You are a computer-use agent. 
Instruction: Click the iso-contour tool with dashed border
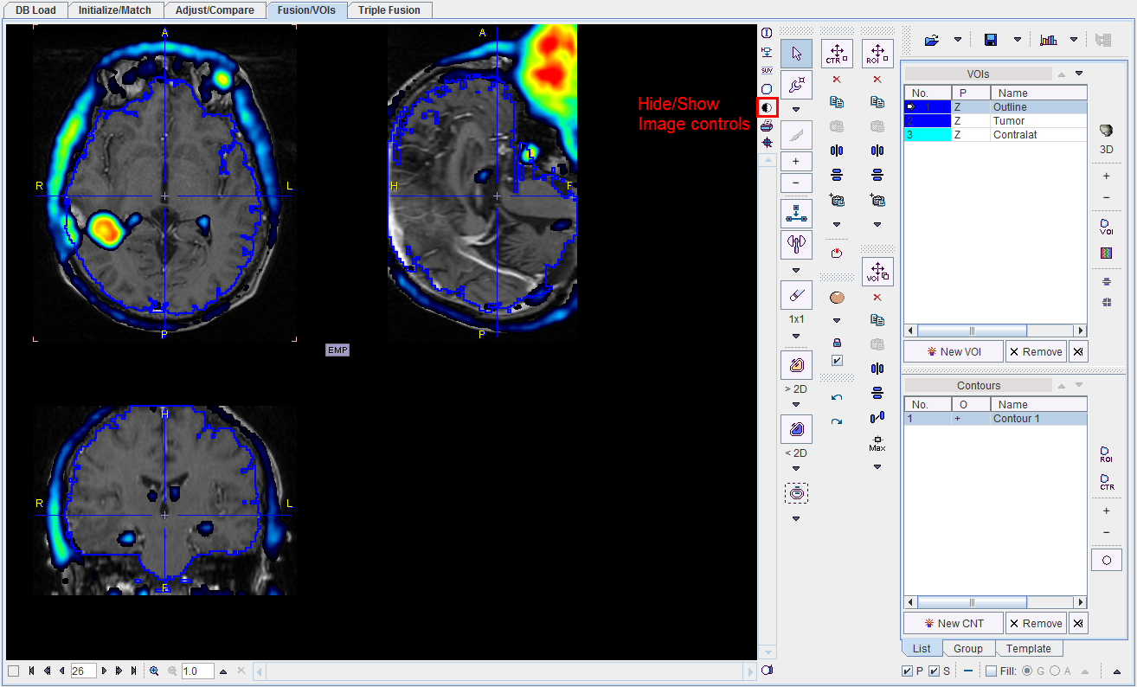pyautogui.click(x=796, y=493)
